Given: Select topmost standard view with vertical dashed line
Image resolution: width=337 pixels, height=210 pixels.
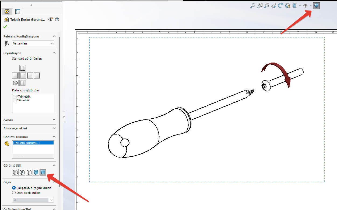Looking at the screenshot, I should tap(23, 68).
